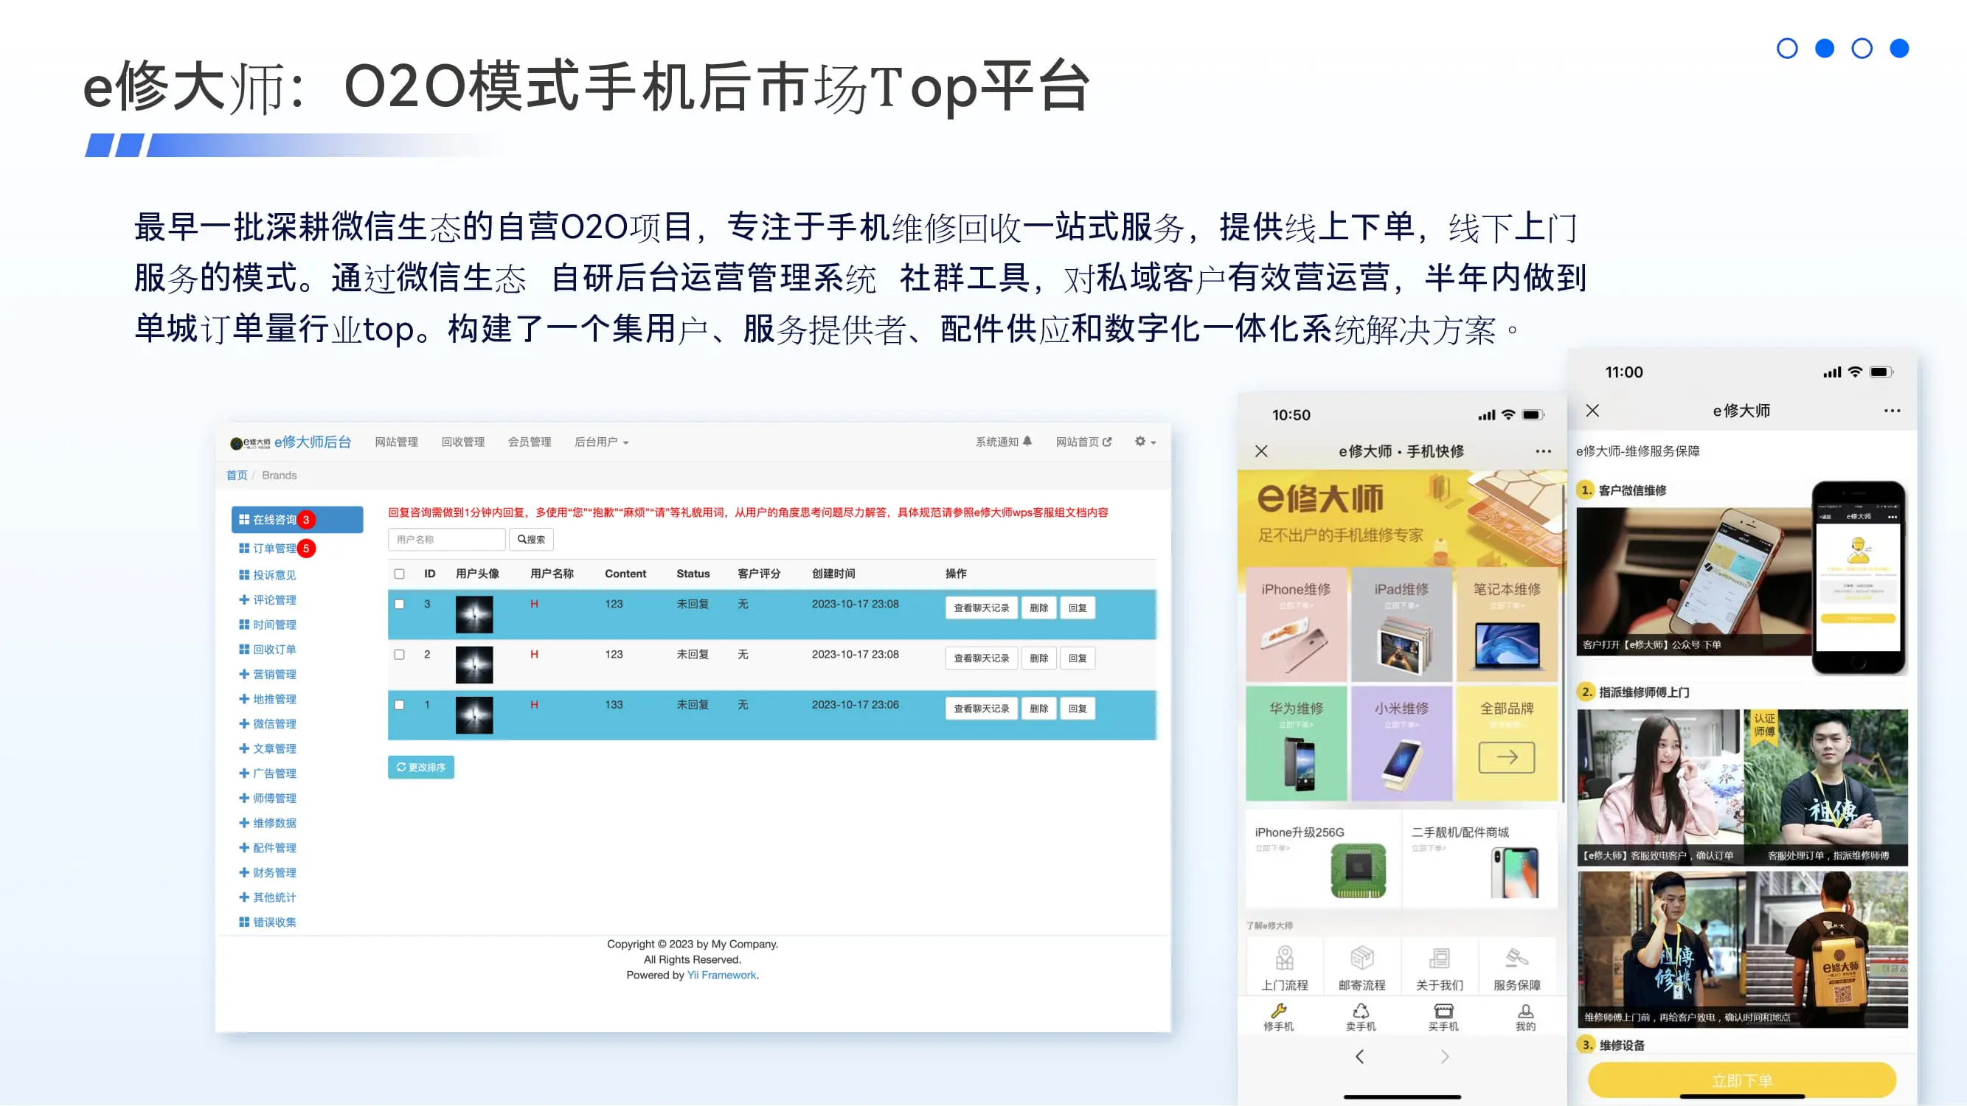Screen dimensions: 1967x1106
Task: Toggle the select-all header checkbox
Action: click(399, 574)
